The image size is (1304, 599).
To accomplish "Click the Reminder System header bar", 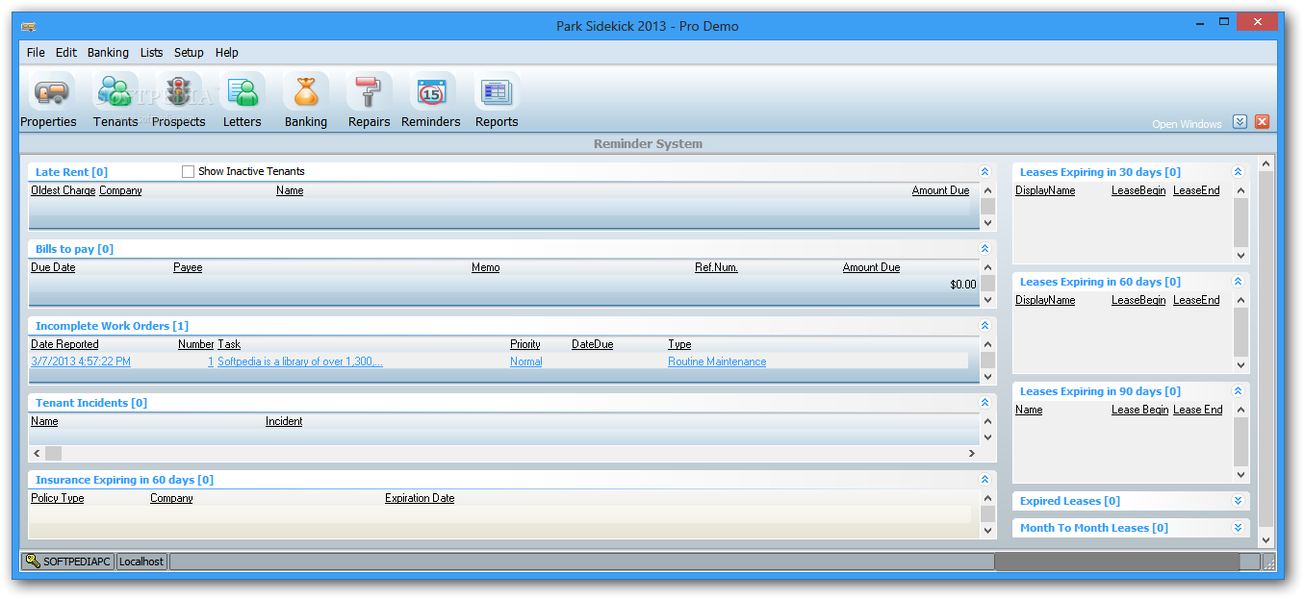I will pyautogui.click(x=648, y=144).
